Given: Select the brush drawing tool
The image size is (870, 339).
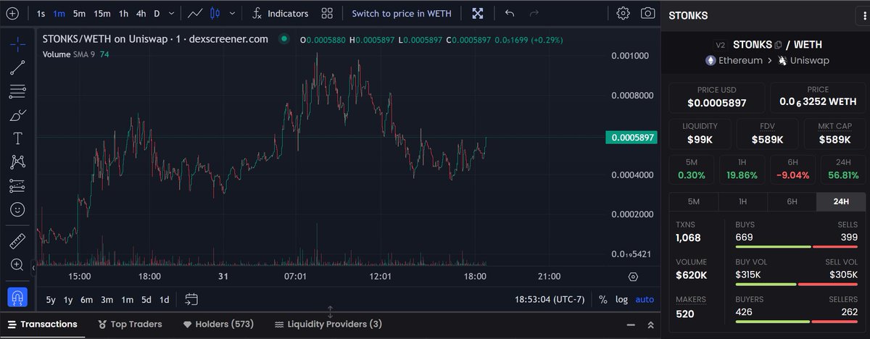Looking at the screenshot, I should coord(18,115).
